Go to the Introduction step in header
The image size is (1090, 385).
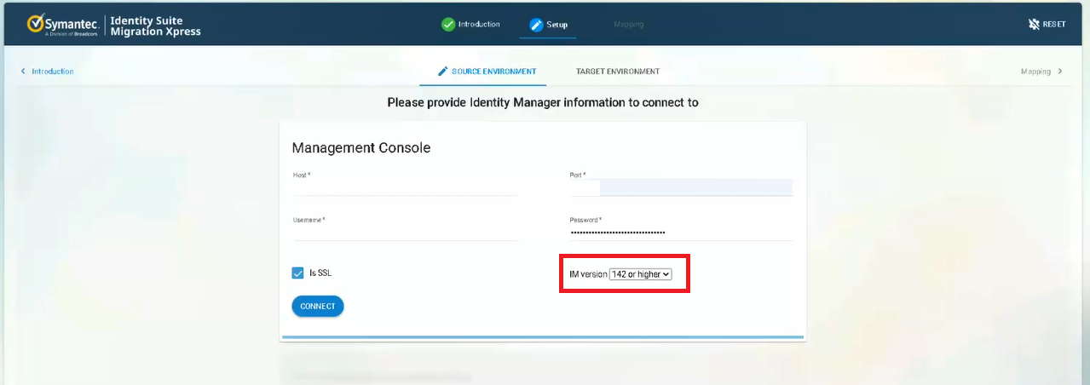(470, 25)
